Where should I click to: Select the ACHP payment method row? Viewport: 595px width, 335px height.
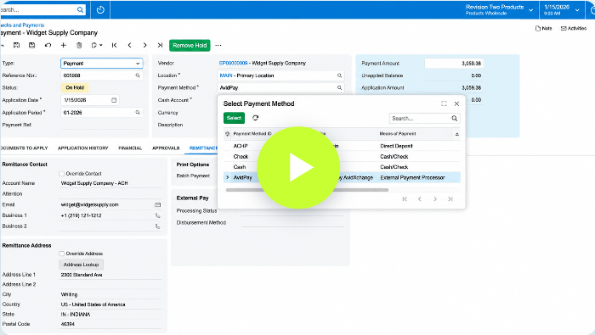342,146
